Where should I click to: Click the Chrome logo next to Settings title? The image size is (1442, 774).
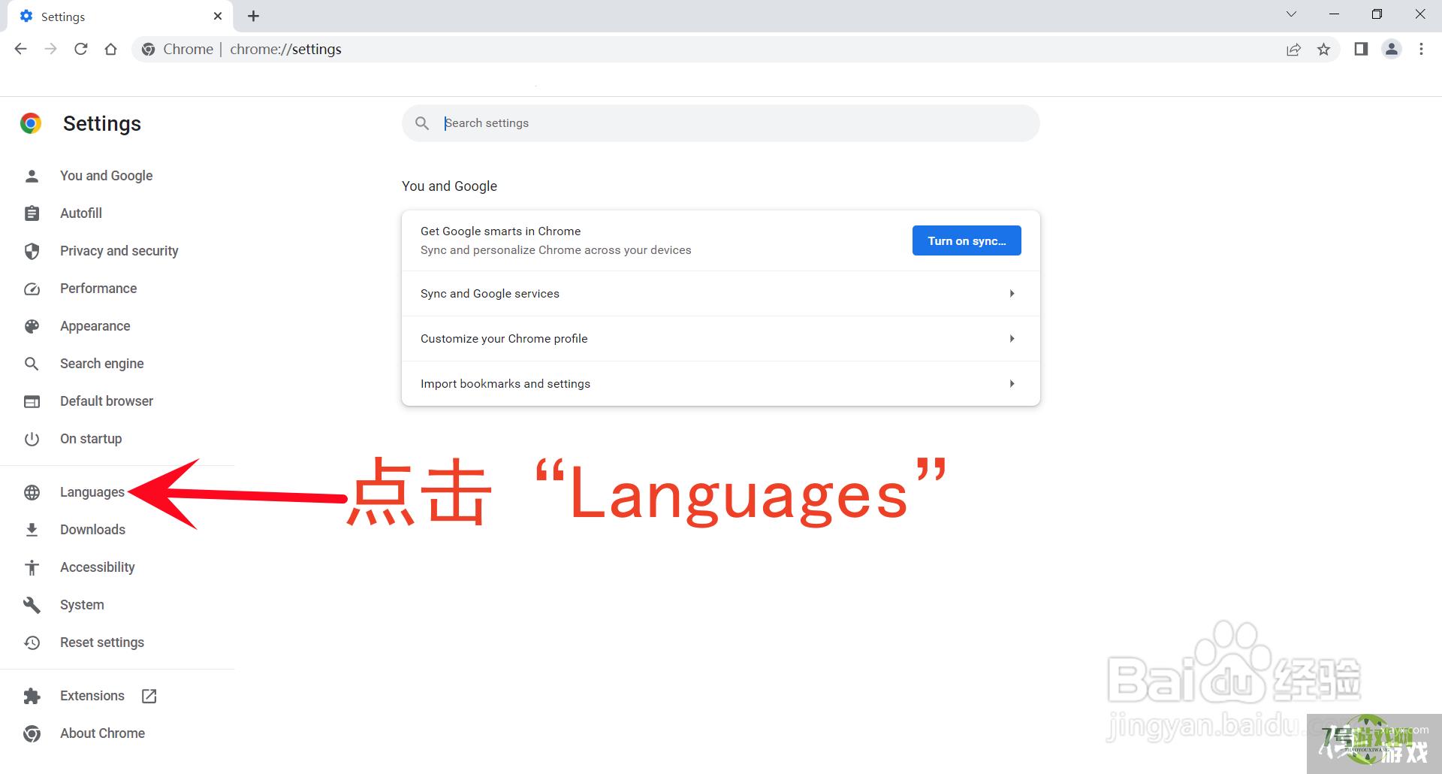point(31,123)
